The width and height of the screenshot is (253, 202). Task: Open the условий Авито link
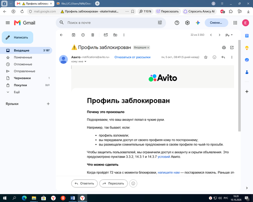[164, 157]
